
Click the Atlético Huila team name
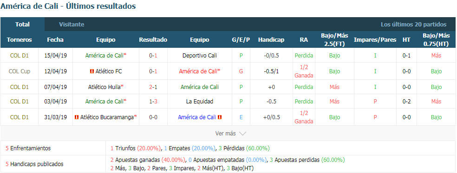pyautogui.click(x=104, y=87)
